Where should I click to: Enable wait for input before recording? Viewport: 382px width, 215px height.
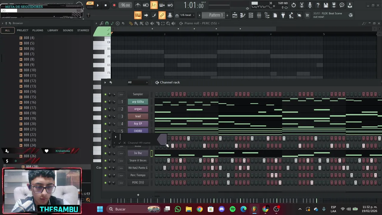click(x=146, y=5)
